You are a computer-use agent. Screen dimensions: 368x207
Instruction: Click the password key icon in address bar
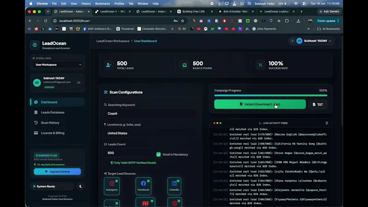click(175, 21)
